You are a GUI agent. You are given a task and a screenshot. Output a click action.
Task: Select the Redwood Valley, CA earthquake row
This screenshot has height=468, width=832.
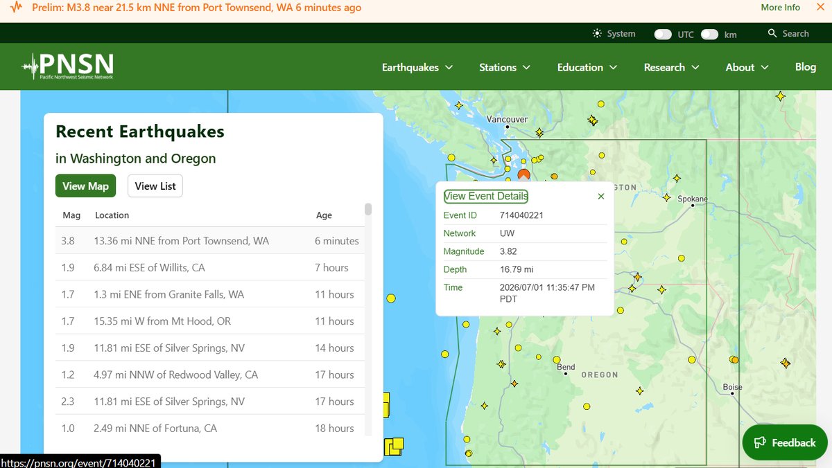[209, 375]
